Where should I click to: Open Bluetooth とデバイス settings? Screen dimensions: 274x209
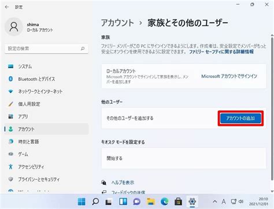tap(46, 79)
